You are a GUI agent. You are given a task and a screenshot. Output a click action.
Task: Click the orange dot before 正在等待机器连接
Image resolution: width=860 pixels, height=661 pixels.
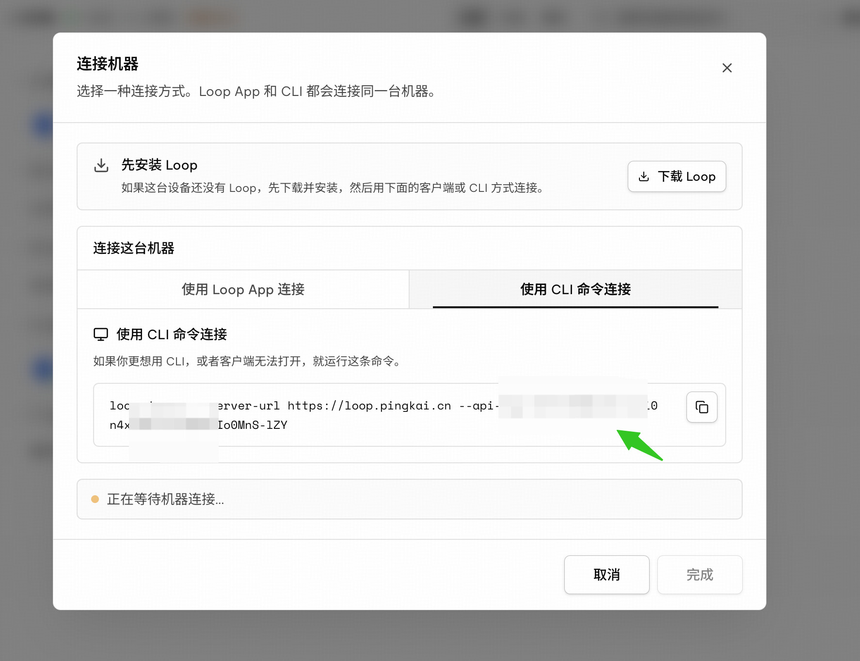(x=95, y=499)
